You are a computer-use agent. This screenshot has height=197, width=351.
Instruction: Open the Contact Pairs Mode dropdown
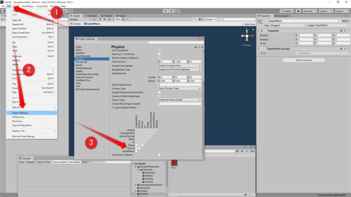click(x=180, y=66)
